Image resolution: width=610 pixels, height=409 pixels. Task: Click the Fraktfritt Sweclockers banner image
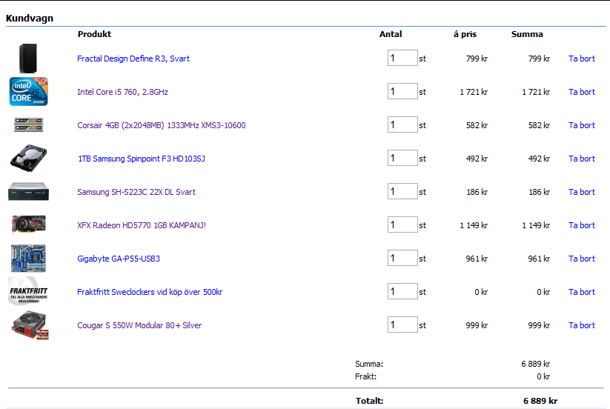[x=29, y=291]
